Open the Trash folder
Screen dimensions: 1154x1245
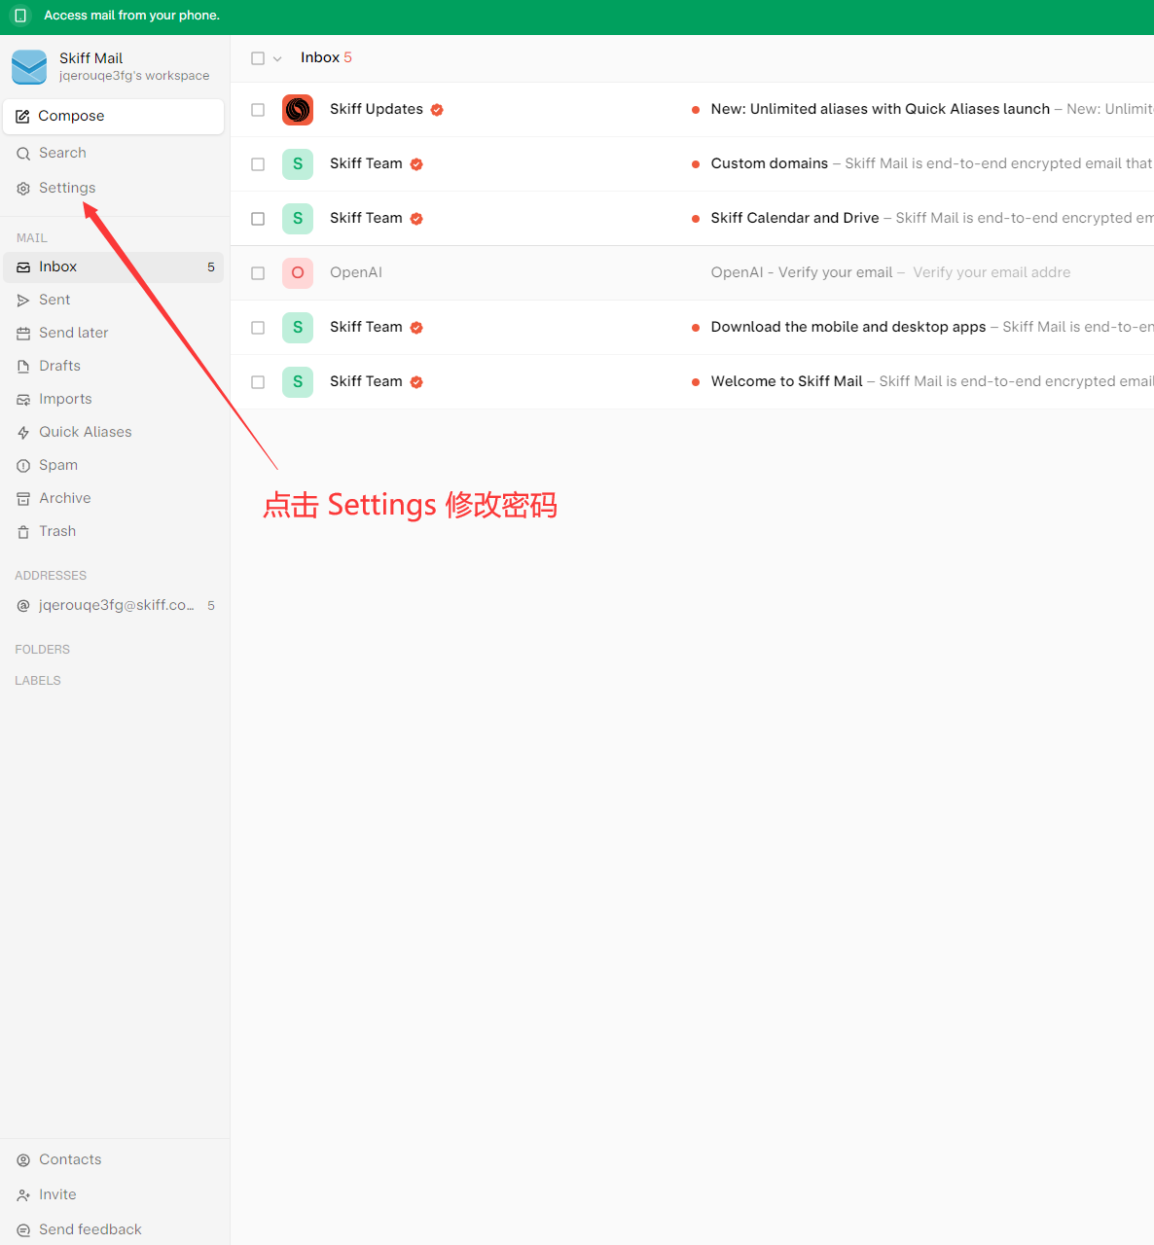114,532
